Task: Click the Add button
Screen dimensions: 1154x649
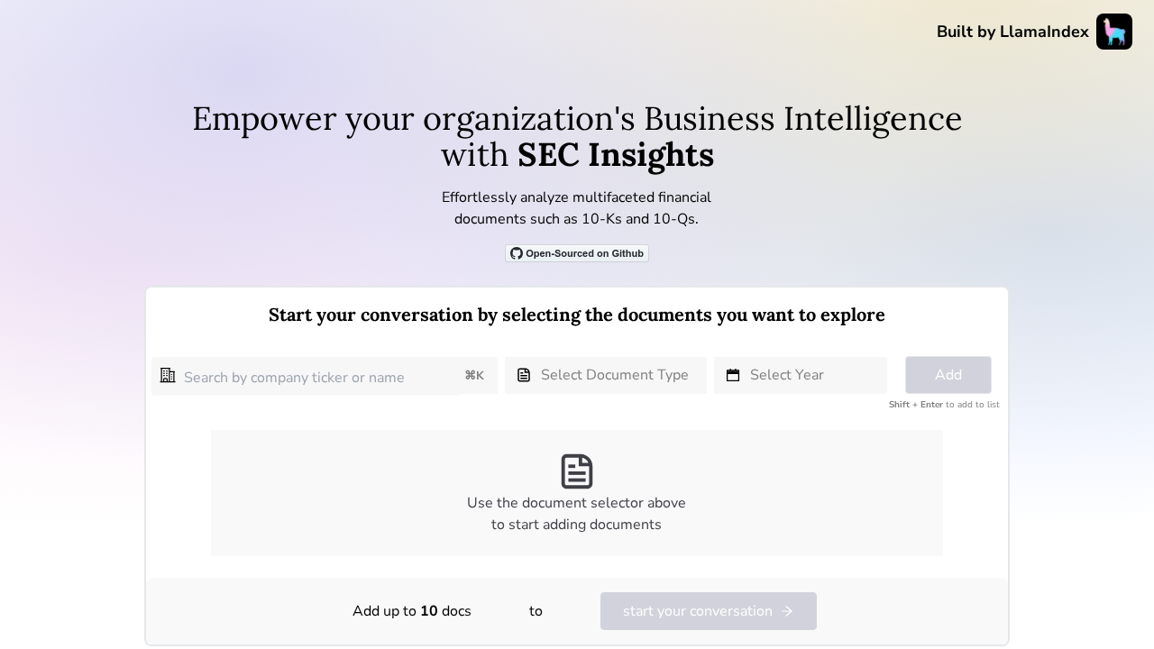Action: pyautogui.click(x=948, y=375)
